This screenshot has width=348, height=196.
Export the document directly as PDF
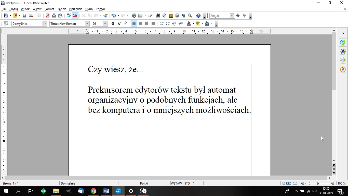point(48,16)
